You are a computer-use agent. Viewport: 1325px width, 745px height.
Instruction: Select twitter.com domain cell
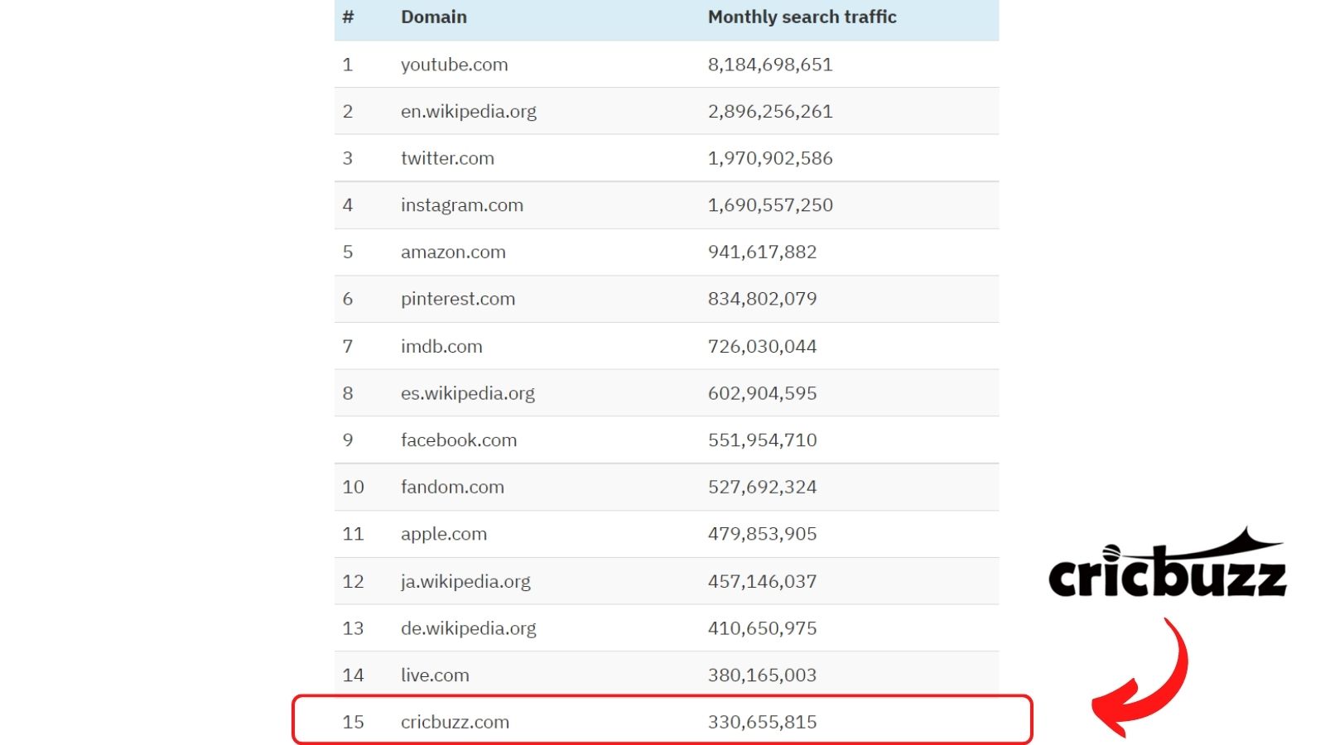[447, 158]
